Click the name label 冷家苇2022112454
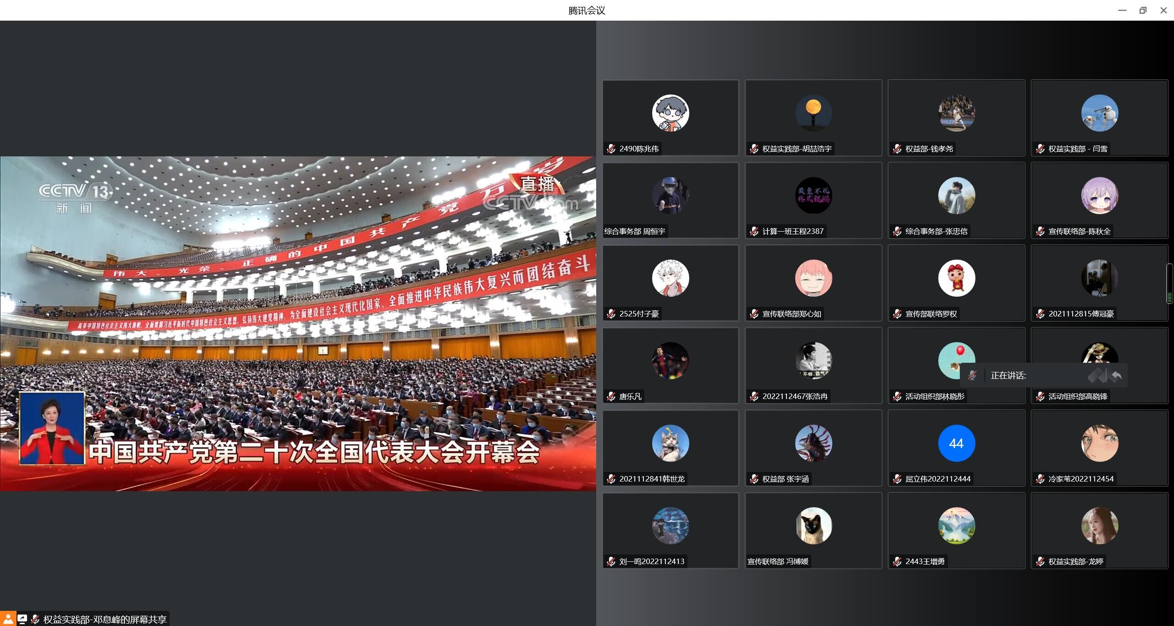 [x=1081, y=479]
